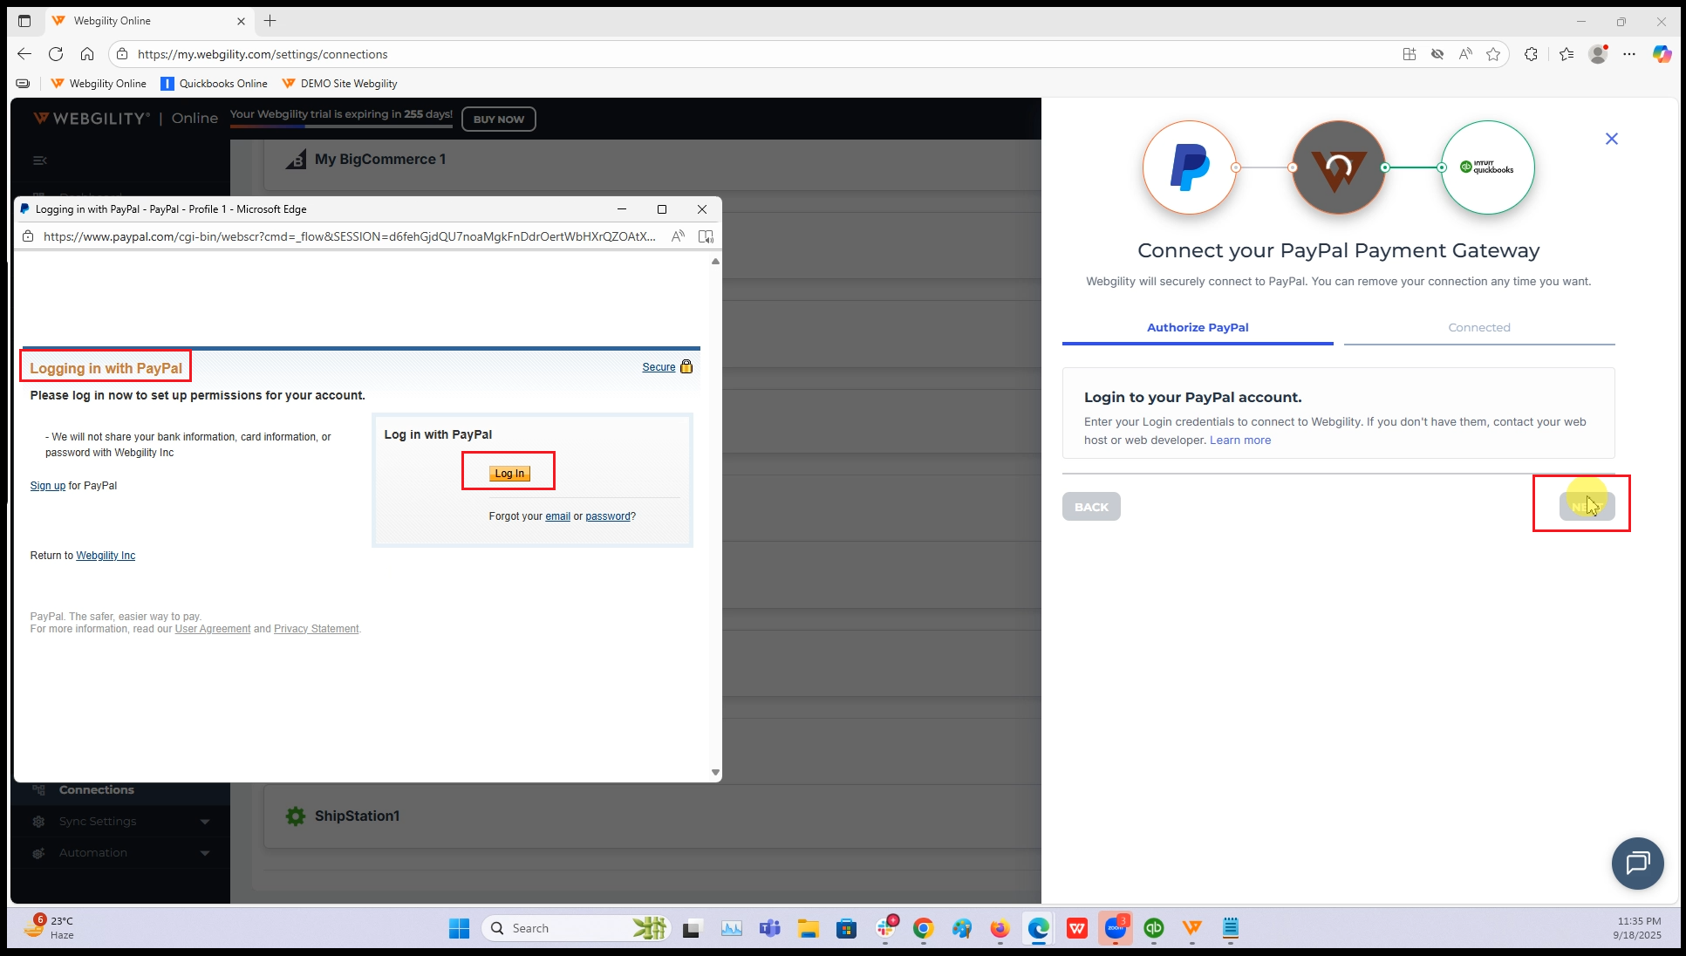The image size is (1686, 956).
Task: Open browser settings and more menu
Action: pos(1629,54)
